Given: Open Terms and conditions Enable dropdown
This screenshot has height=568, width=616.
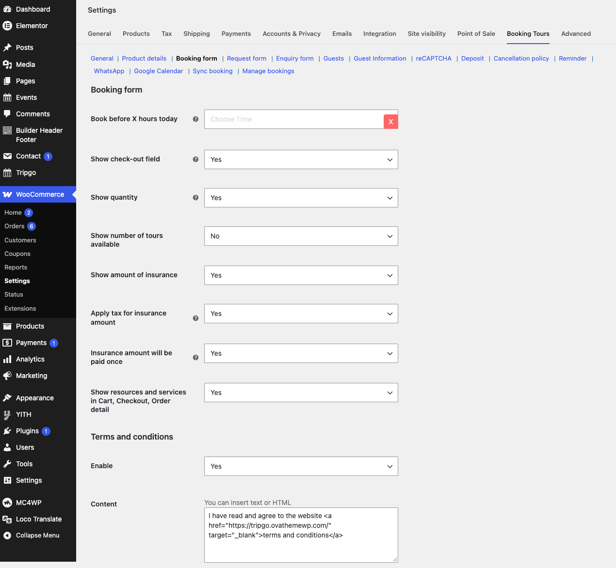Looking at the screenshot, I should [x=301, y=466].
